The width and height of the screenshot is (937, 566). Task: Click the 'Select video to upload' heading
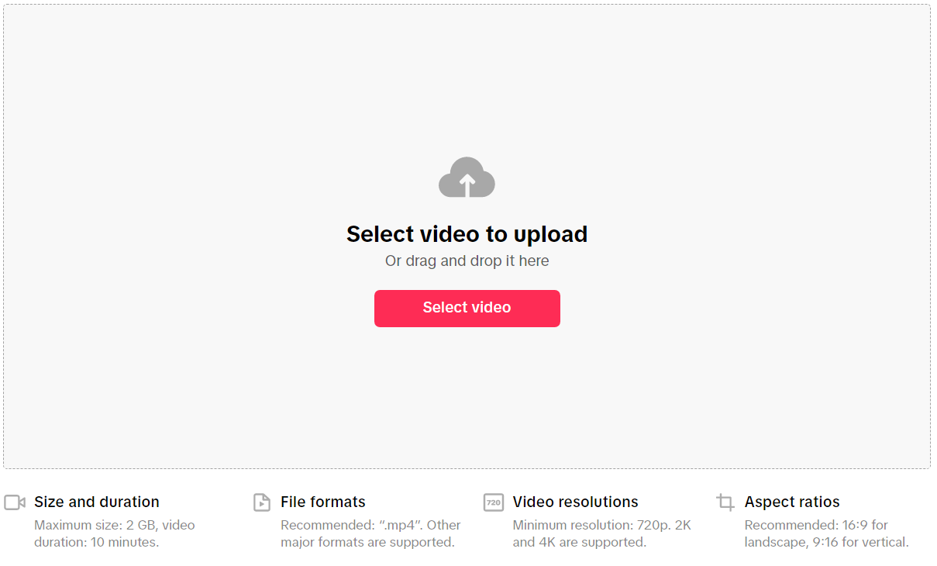click(467, 234)
